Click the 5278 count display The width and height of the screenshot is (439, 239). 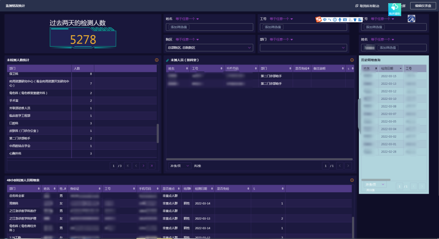[x=83, y=39]
